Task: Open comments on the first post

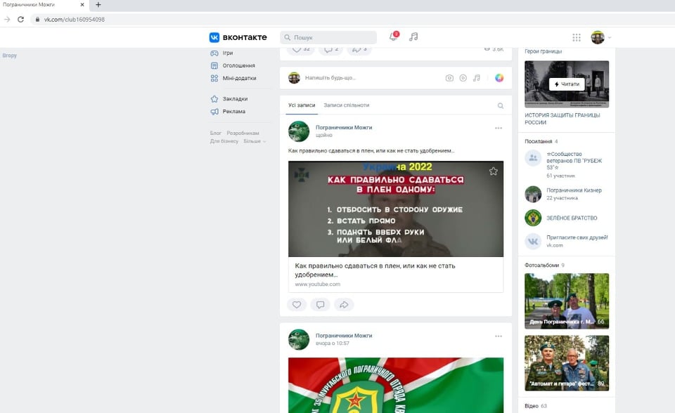Action: (320, 305)
